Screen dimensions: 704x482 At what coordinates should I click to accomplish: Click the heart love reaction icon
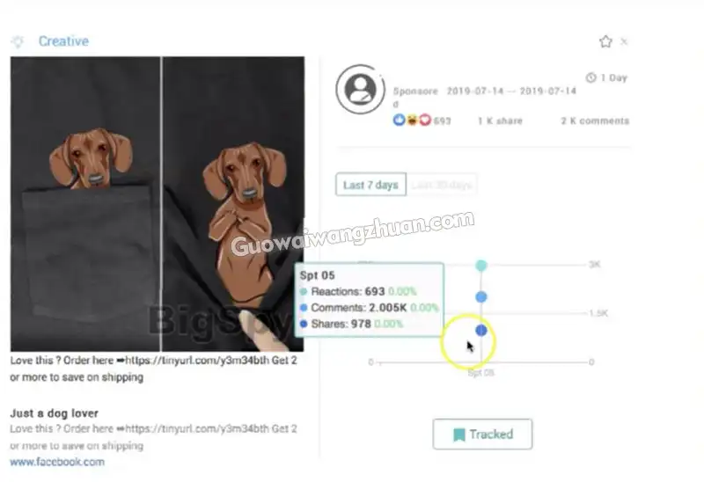tap(425, 120)
